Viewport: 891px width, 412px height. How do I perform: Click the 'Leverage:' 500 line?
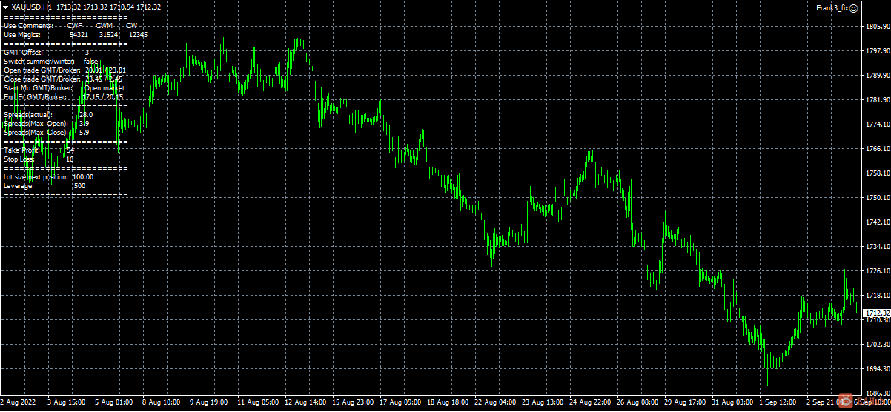[44, 186]
